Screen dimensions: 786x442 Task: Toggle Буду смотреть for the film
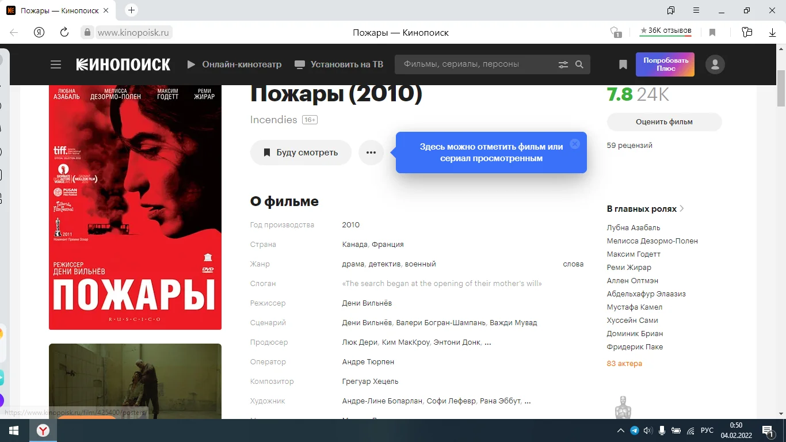pyautogui.click(x=300, y=152)
